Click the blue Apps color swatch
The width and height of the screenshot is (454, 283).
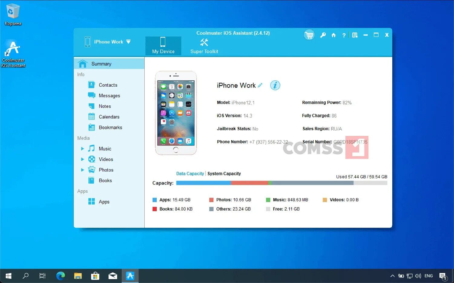[155, 200]
